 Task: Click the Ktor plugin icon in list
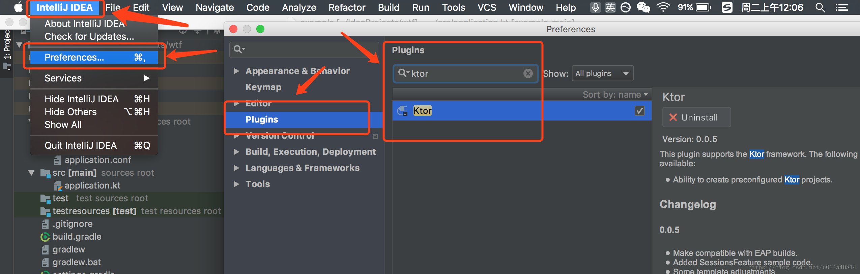[x=402, y=111]
